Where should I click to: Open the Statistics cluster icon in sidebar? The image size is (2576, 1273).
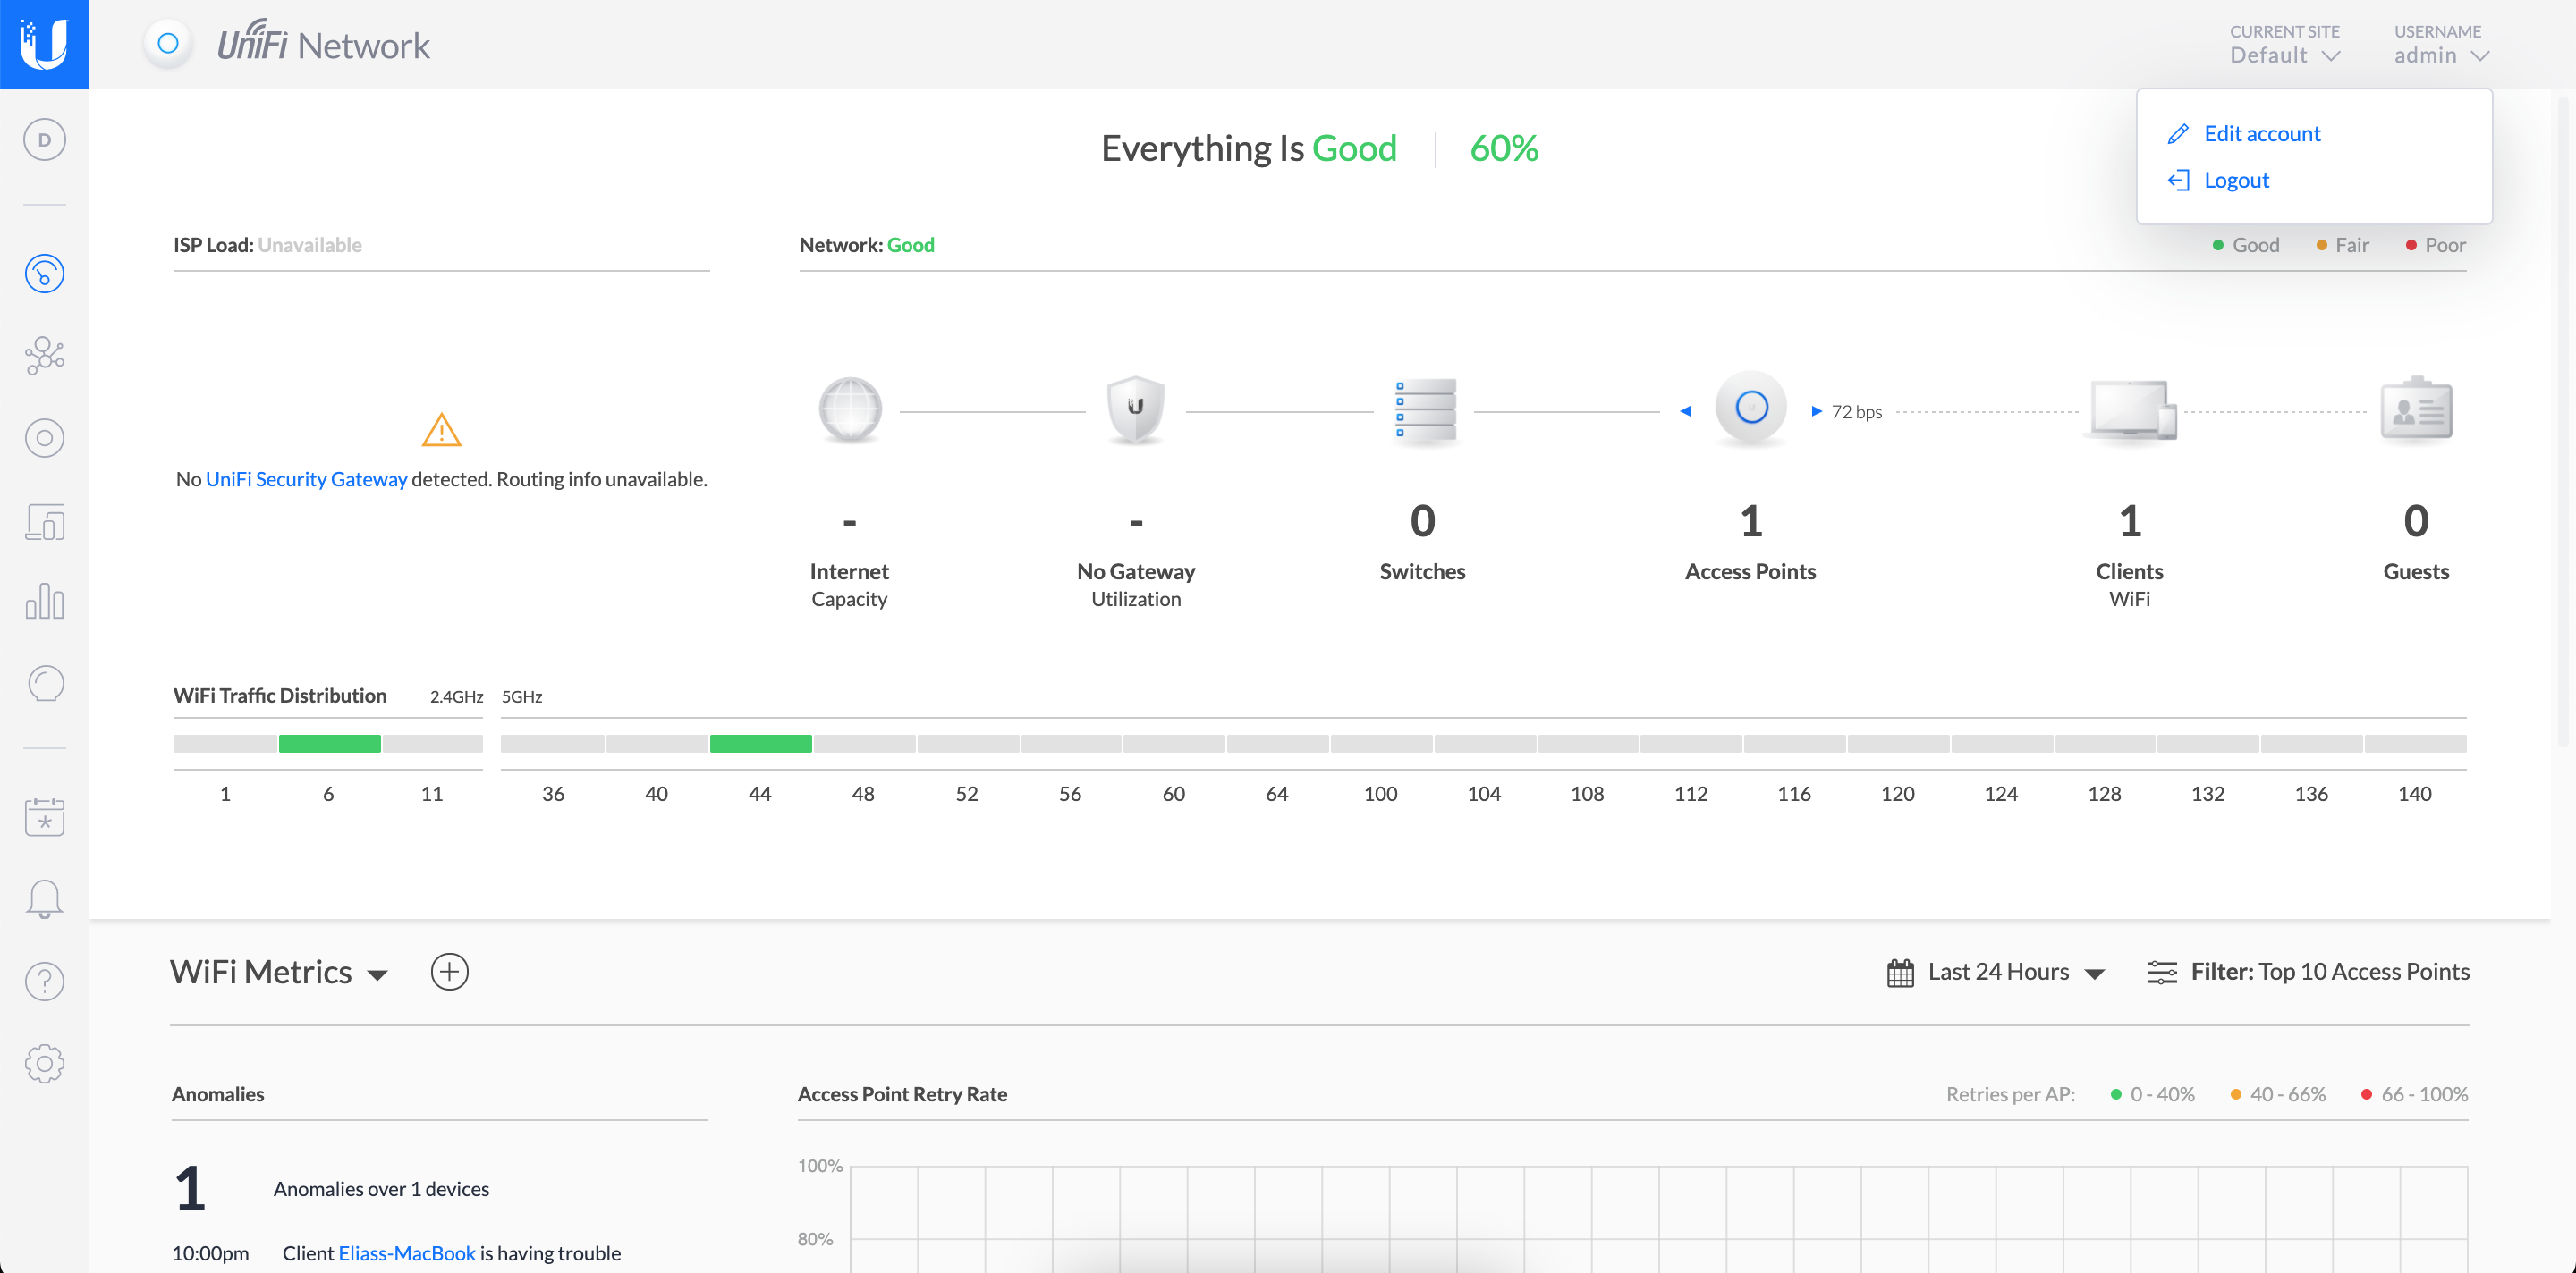[44, 356]
